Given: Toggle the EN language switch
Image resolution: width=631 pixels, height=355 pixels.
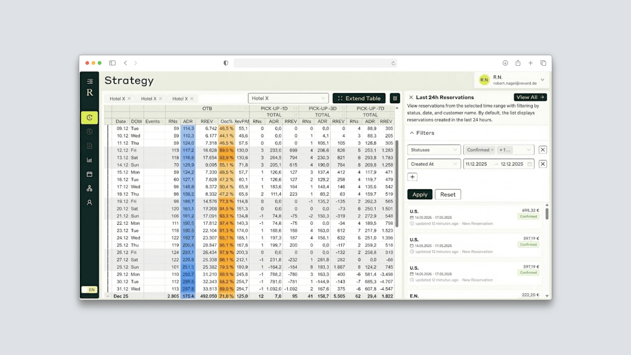Looking at the screenshot, I should tap(89, 290).
